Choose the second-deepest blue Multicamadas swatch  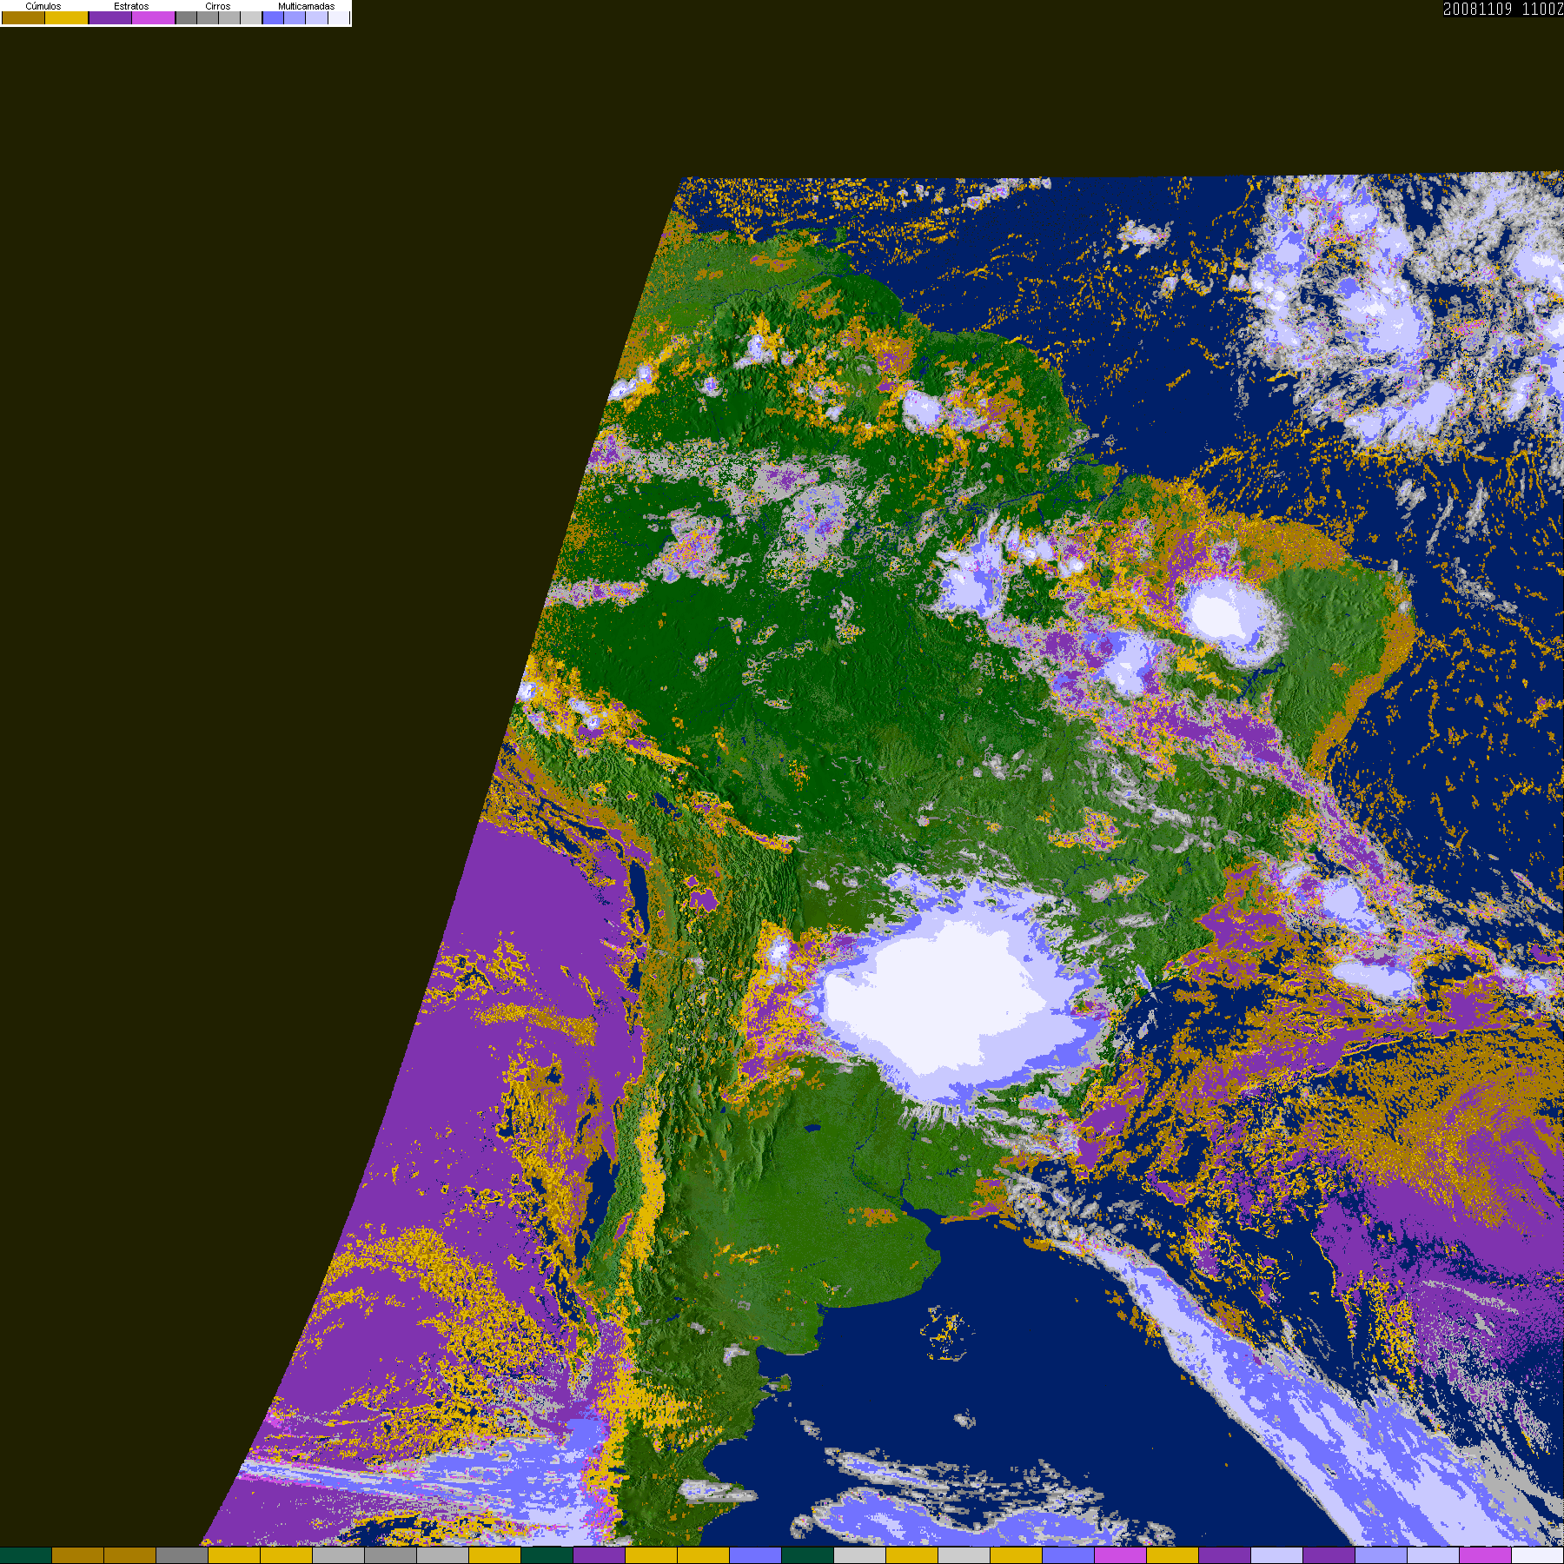[x=295, y=17]
